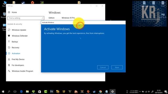
Task: Show hidden tray icons chevron
Action: pos(140,92)
